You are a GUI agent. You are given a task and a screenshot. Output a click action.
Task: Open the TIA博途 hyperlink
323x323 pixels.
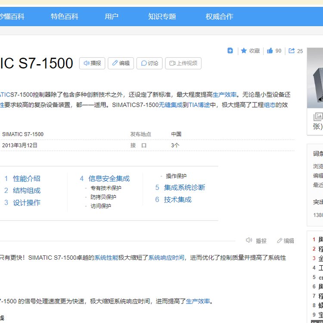[x=199, y=105]
